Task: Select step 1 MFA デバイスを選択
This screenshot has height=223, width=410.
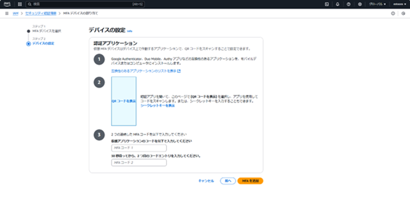Action: coord(46,31)
